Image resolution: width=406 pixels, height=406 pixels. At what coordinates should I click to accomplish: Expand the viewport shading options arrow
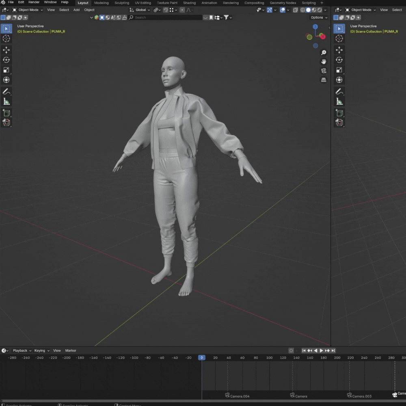pyautogui.click(x=325, y=10)
